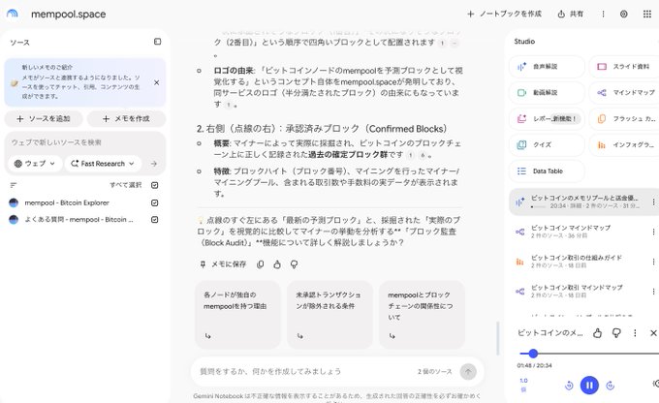Click citation number 6 in the 概要 bullet
Image resolution: width=659 pixels, height=403 pixels.
[423, 155]
